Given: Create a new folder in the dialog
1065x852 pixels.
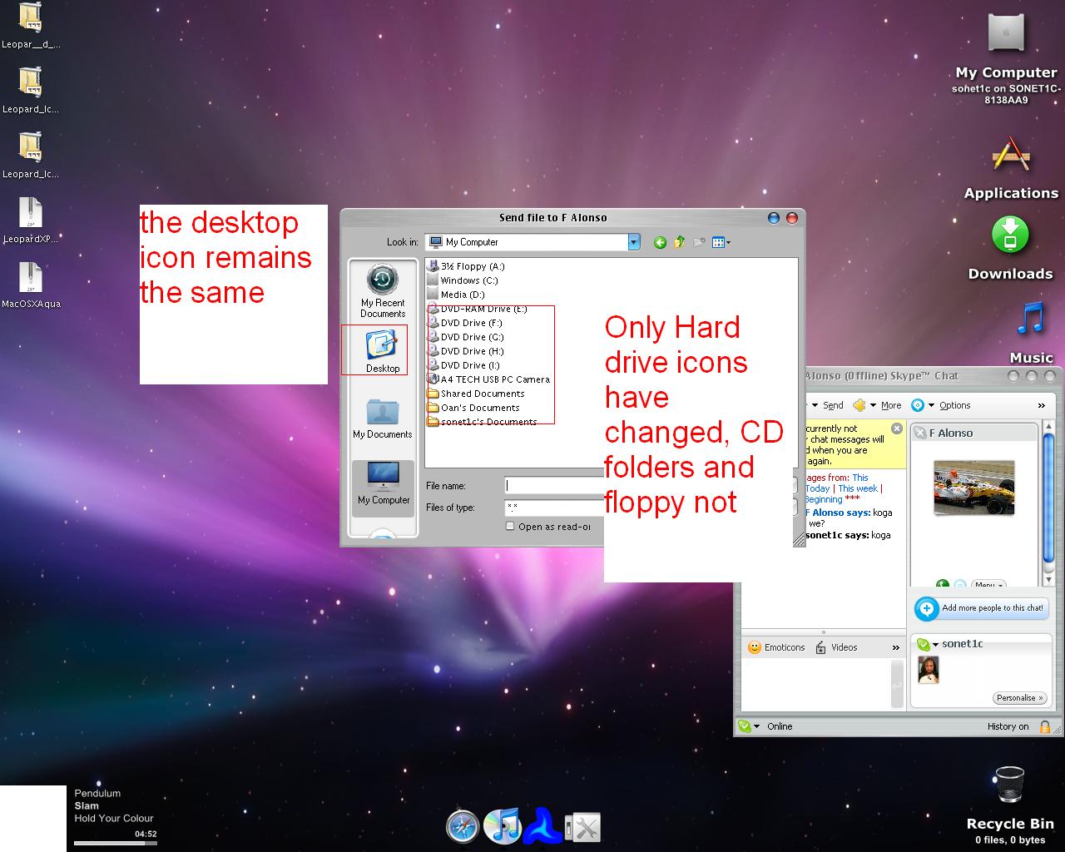Looking at the screenshot, I should tap(699, 242).
